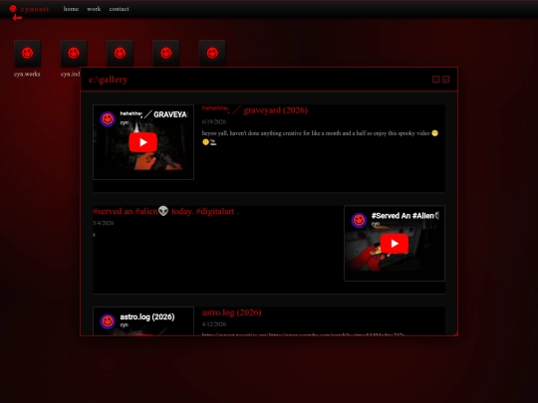Click the cynoutt smiley logo icon
The height and width of the screenshot is (403, 538).
pyautogui.click(x=13, y=9)
